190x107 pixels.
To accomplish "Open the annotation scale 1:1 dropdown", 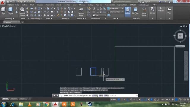I will tap(162, 100).
